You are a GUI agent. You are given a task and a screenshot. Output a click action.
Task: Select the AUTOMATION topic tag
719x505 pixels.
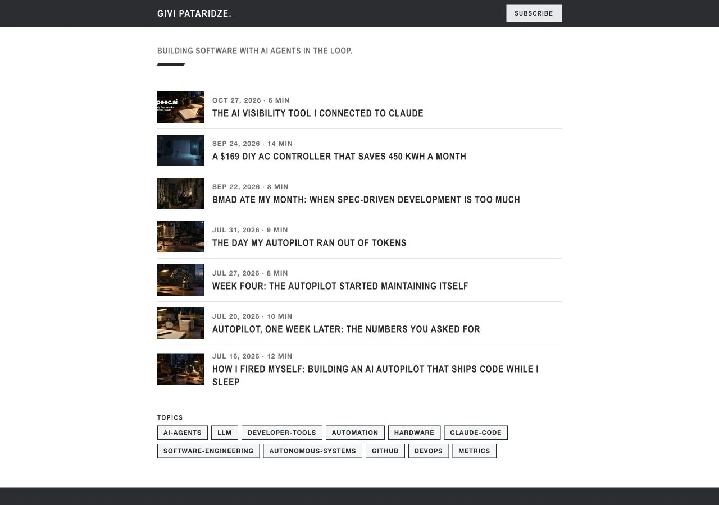tap(355, 433)
